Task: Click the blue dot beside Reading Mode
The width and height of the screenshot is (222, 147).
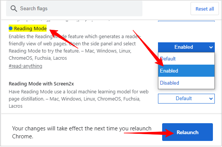Action: (11, 28)
